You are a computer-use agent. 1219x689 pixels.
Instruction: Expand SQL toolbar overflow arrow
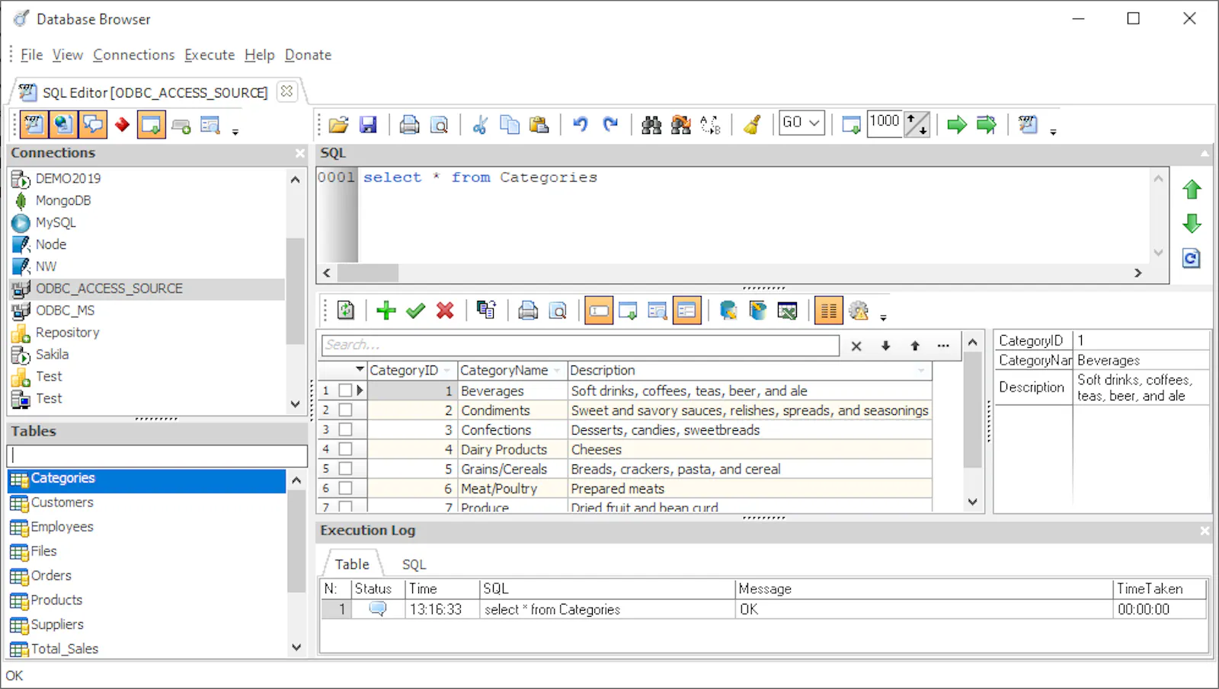(1053, 132)
